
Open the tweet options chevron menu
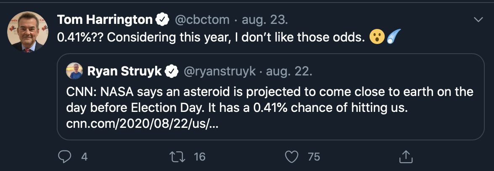pos(478,20)
